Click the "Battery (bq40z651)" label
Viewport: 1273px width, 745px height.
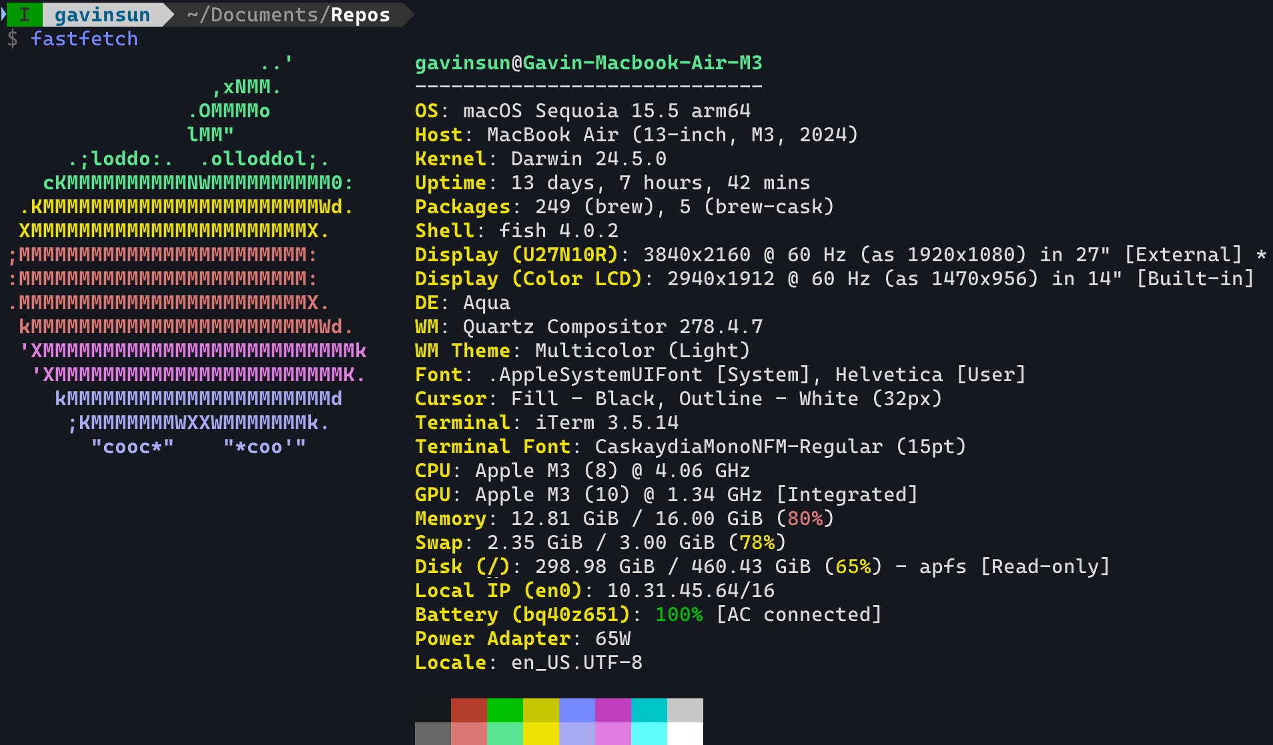pyautogui.click(x=522, y=614)
